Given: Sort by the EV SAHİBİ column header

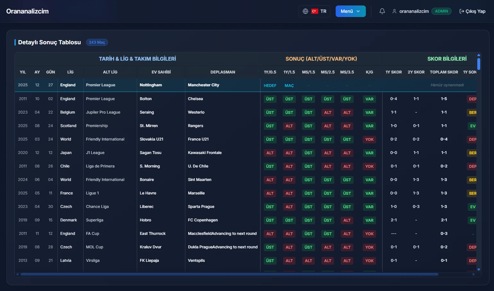Looking at the screenshot, I should coord(161,72).
